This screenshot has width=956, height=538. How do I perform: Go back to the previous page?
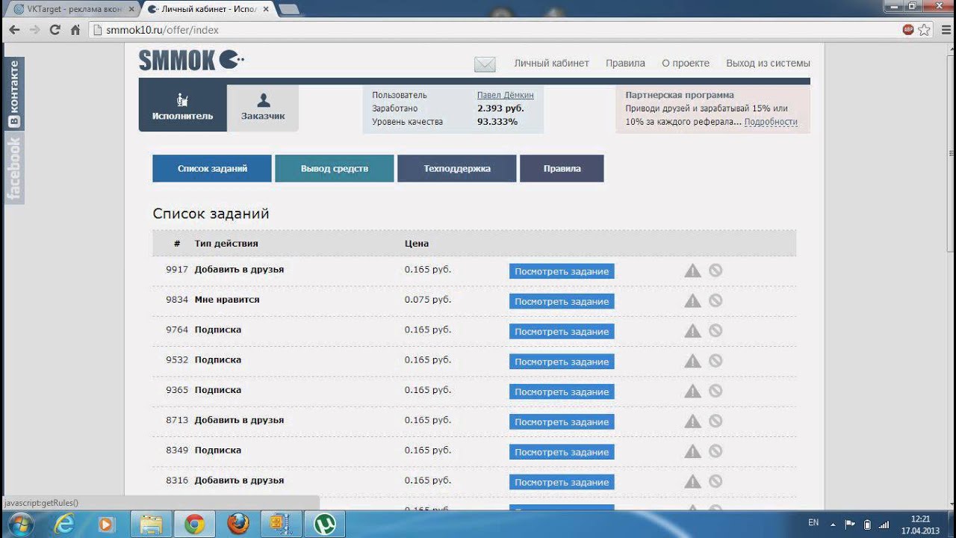pos(14,30)
